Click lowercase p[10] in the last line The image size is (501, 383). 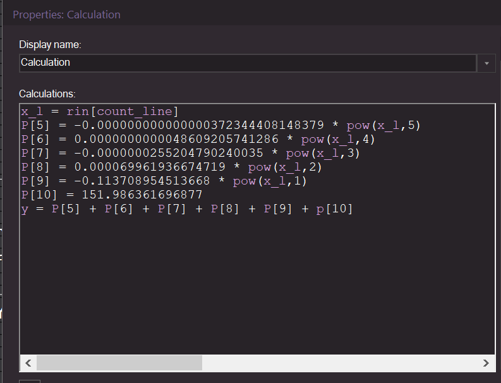334,209
